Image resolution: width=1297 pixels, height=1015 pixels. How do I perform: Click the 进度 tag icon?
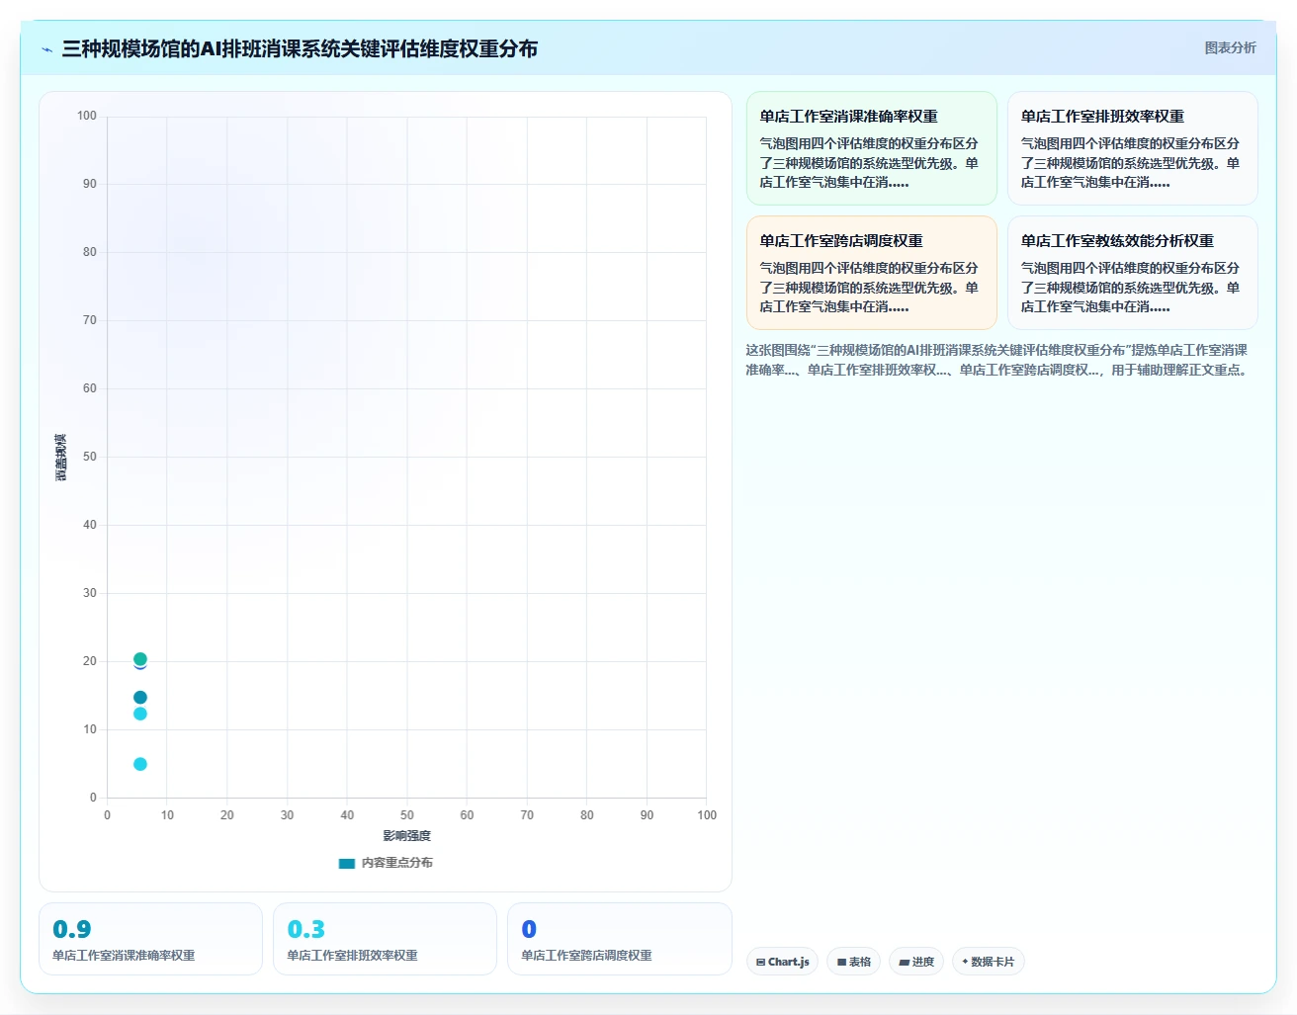904,962
